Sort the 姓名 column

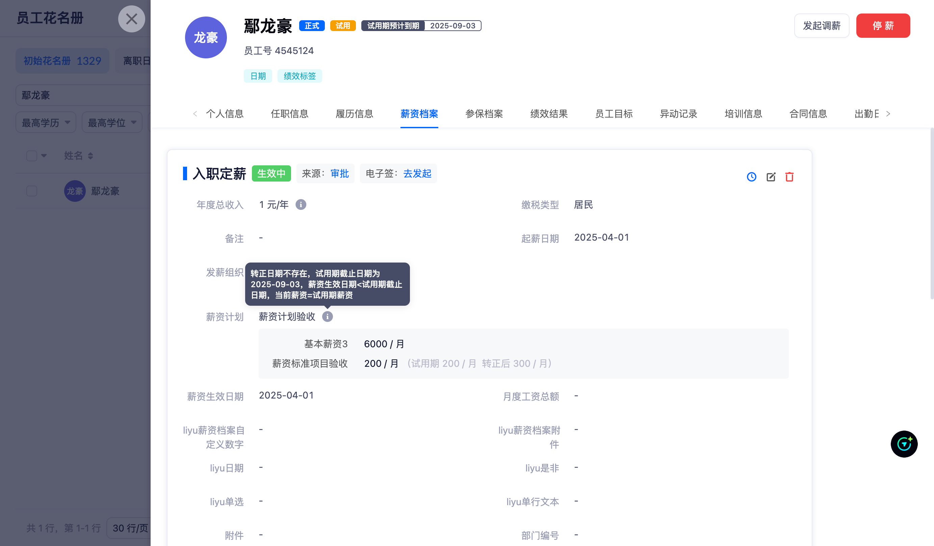click(90, 156)
